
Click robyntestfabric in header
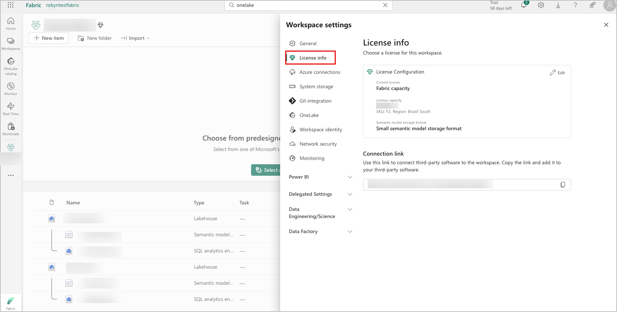(62, 5)
